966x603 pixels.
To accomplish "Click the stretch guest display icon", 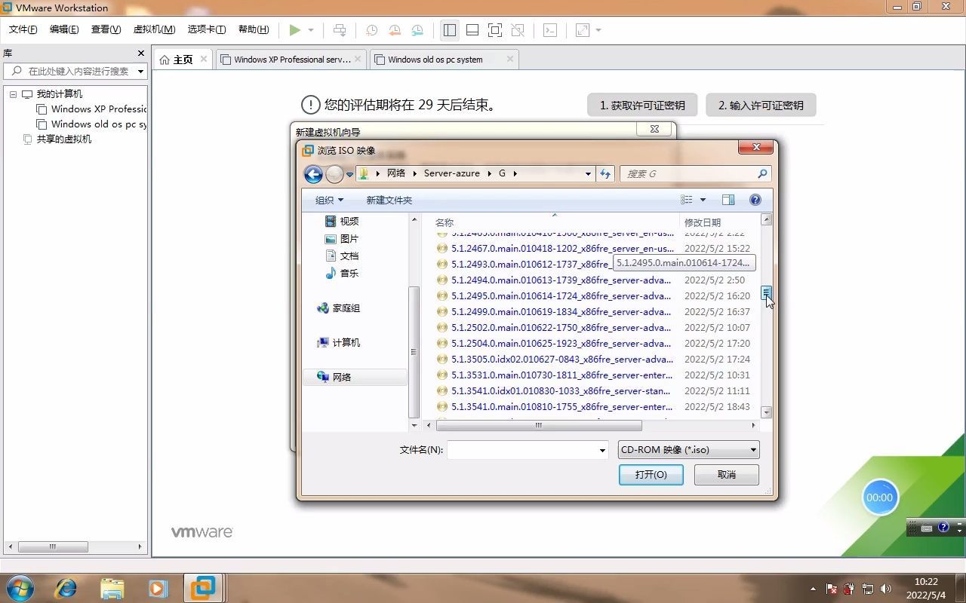I will click(x=583, y=30).
